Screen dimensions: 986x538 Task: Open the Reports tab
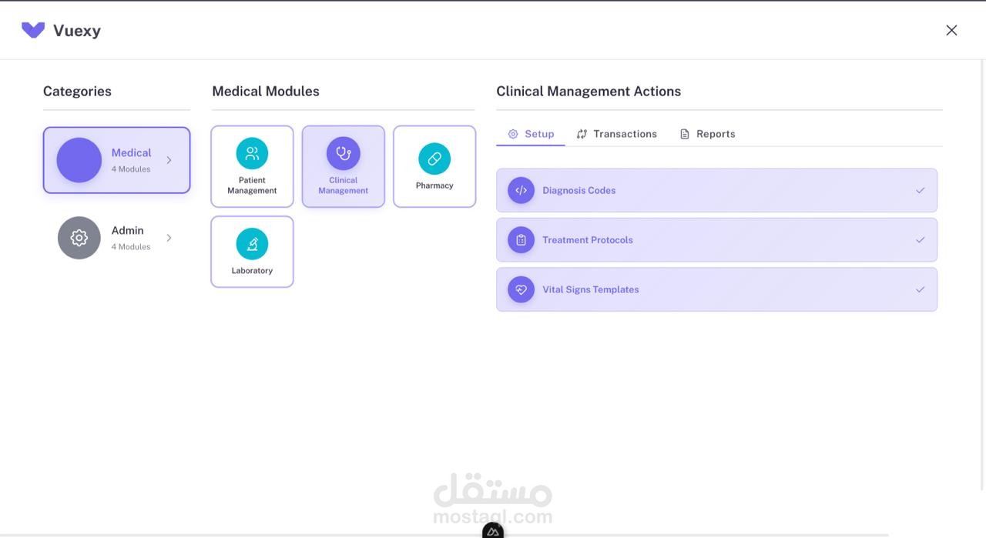pyautogui.click(x=708, y=134)
